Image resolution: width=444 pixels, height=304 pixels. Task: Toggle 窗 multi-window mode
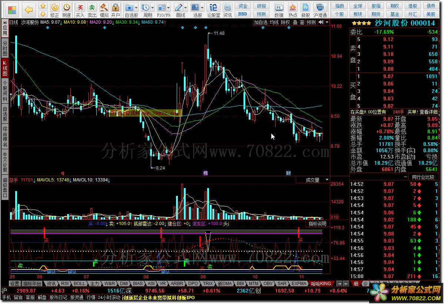coord(302,22)
